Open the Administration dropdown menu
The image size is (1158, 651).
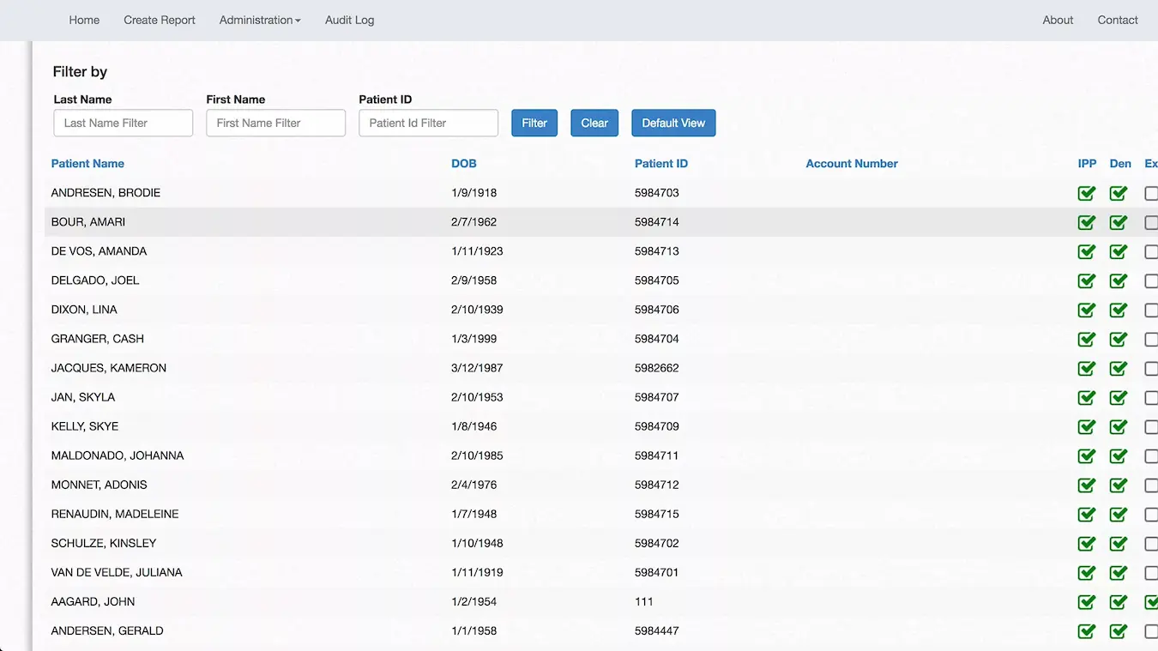260,20
